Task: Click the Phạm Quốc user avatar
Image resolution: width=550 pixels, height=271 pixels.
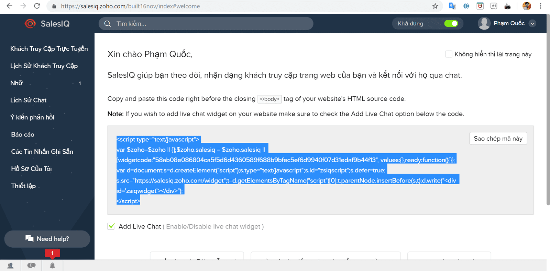Action: point(484,23)
